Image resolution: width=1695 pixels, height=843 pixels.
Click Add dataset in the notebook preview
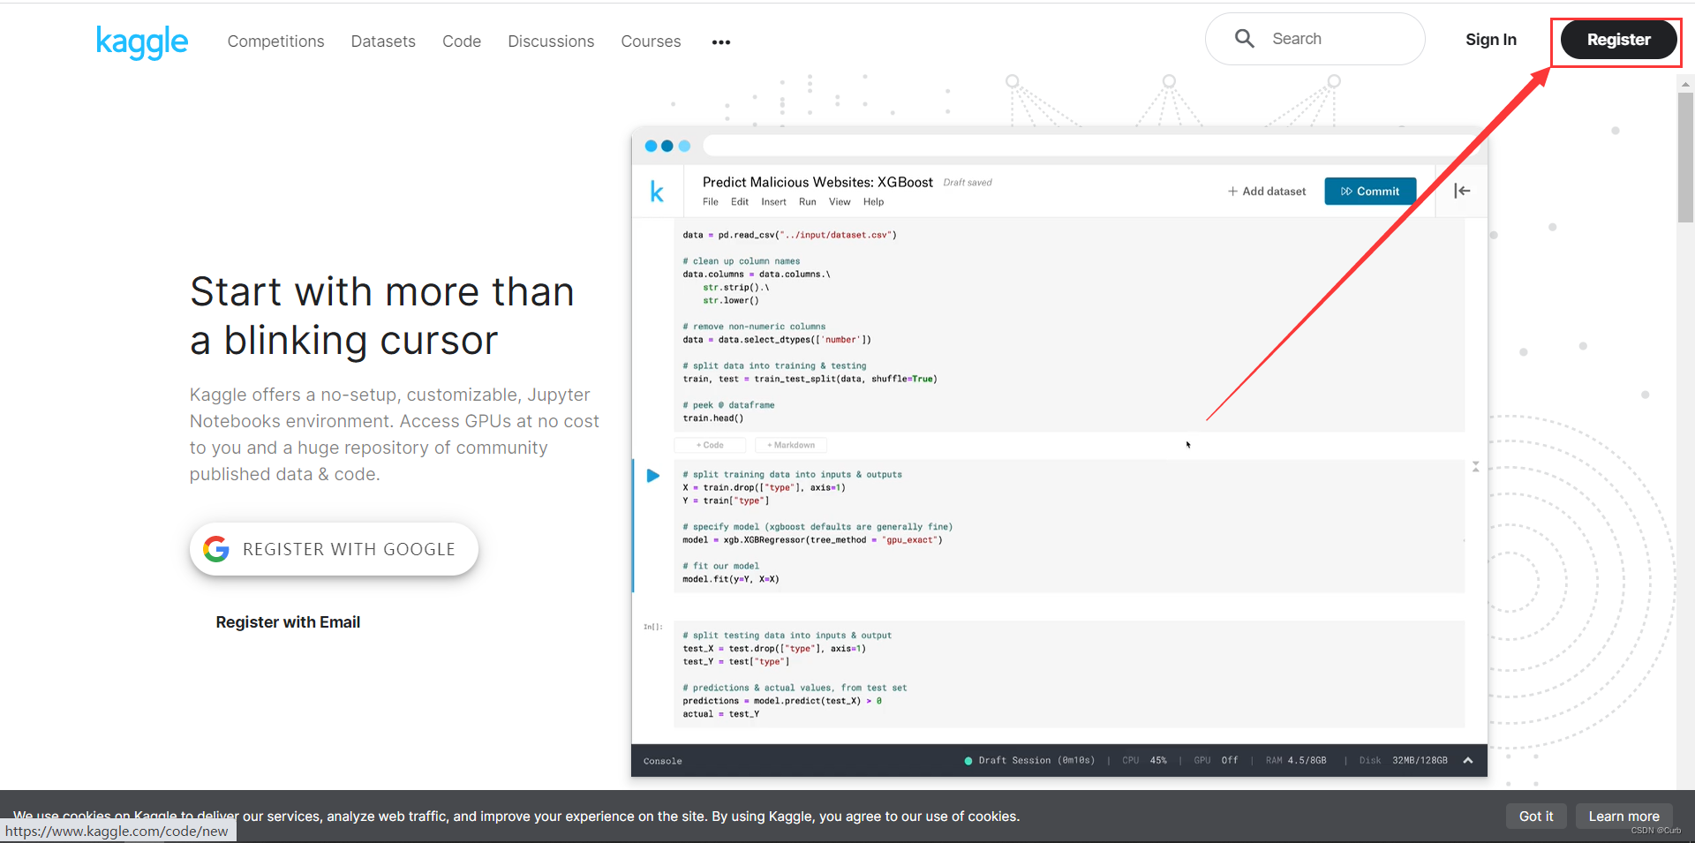click(x=1267, y=192)
